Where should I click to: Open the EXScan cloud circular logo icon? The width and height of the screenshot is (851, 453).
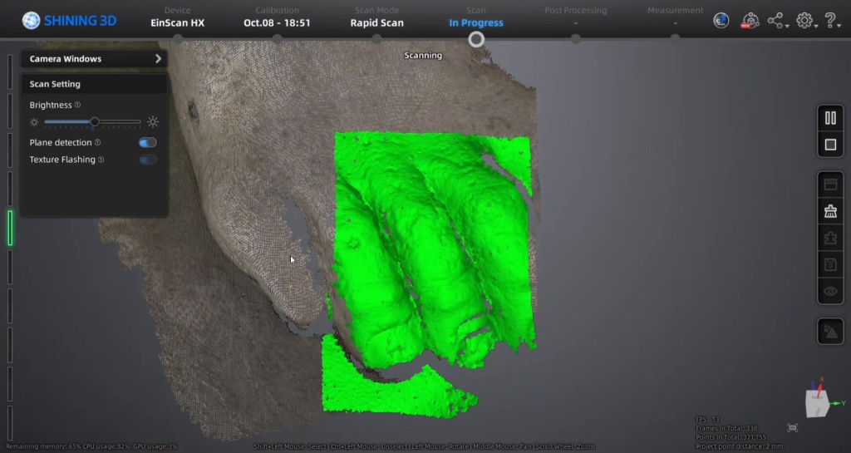click(x=721, y=21)
